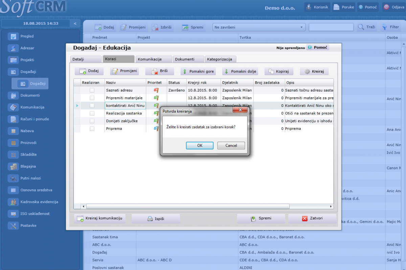Open Adresar from the sidebar

[27, 48]
